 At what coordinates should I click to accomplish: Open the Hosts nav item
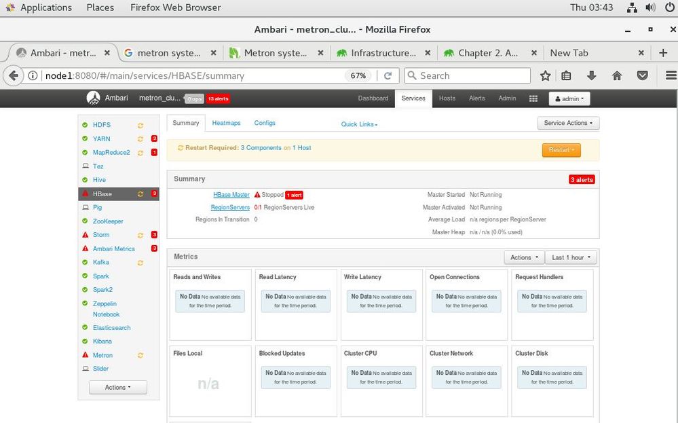pos(447,98)
